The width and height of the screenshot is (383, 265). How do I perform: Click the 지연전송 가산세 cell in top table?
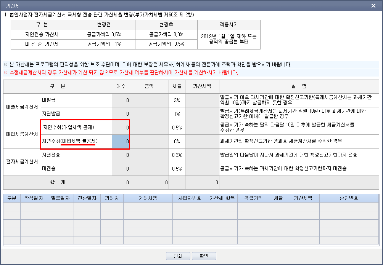[42, 35]
